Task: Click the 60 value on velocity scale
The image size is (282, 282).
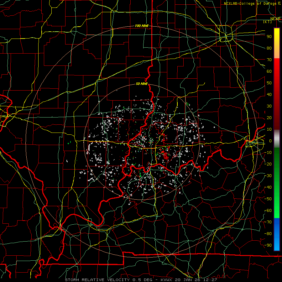Action: point(269,71)
